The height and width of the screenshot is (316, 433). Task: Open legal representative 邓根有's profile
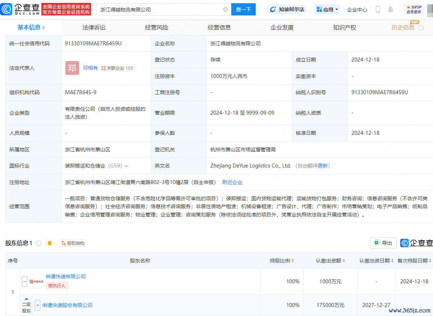click(90, 68)
